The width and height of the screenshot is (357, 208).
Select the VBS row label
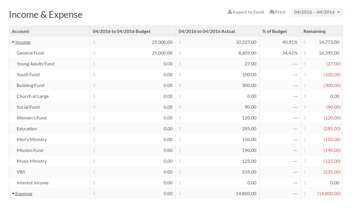point(21,172)
